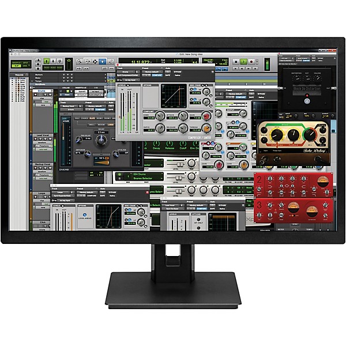Click the Tube Delay delay time knob
Screen dimensions: 346x346
tap(277, 134)
